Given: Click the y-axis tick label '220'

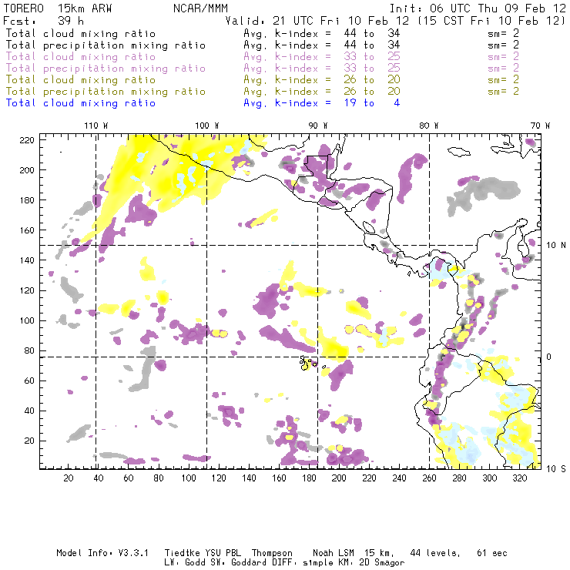Looking at the screenshot, I should pos(27,140).
